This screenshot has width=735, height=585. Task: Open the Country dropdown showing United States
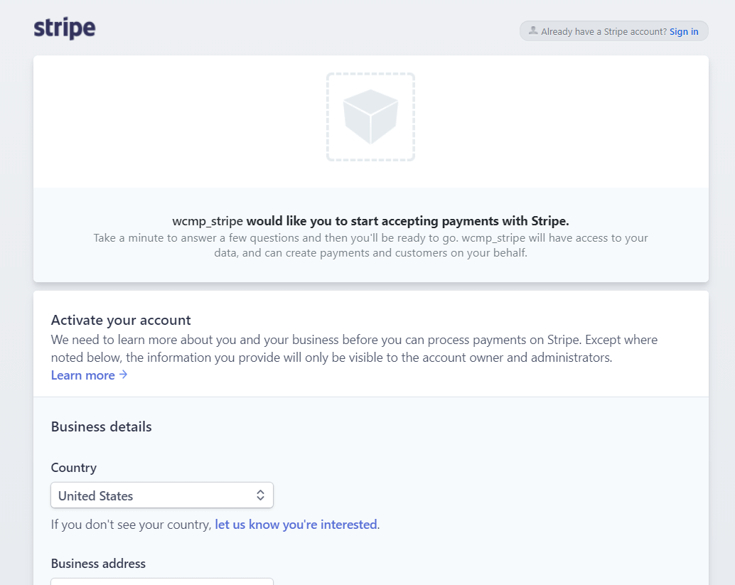(x=161, y=495)
